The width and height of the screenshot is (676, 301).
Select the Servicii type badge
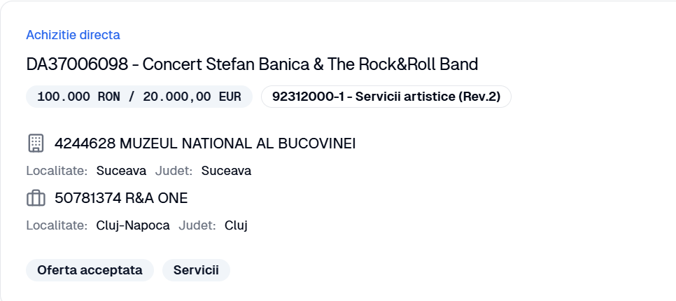click(196, 270)
